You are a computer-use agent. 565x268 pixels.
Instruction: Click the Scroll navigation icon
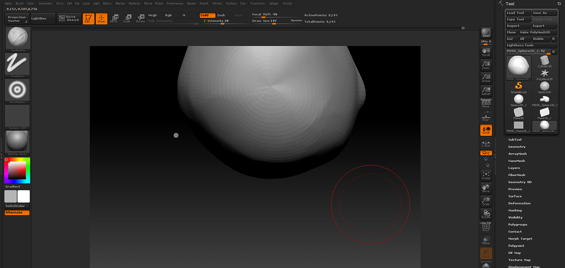coord(486,52)
